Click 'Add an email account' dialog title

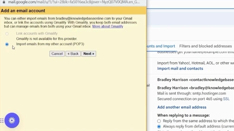[23, 11]
